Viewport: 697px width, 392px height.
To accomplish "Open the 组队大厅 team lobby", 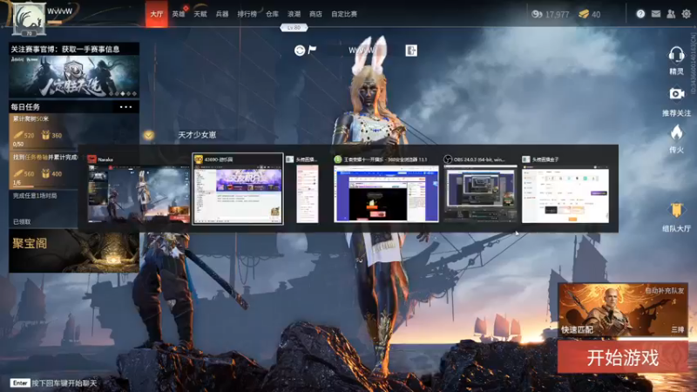I will click(x=676, y=218).
